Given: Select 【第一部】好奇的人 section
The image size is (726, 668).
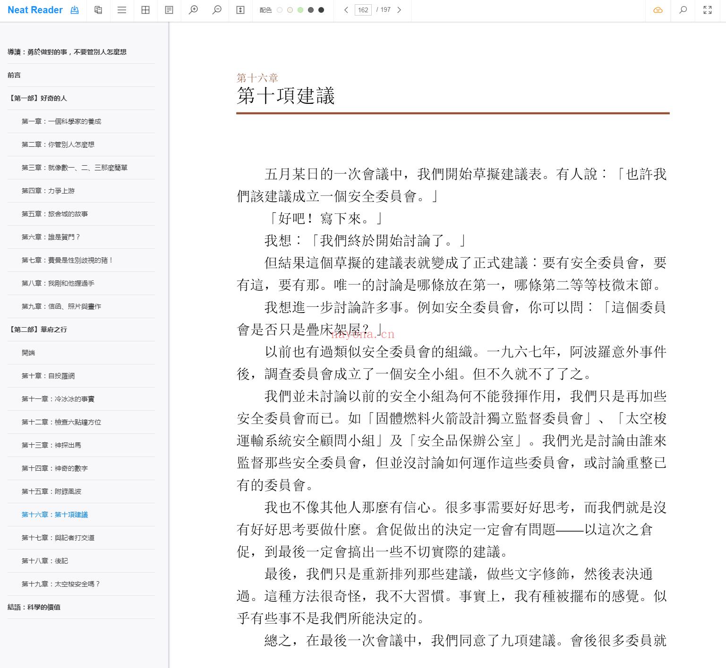Looking at the screenshot, I should [37, 98].
